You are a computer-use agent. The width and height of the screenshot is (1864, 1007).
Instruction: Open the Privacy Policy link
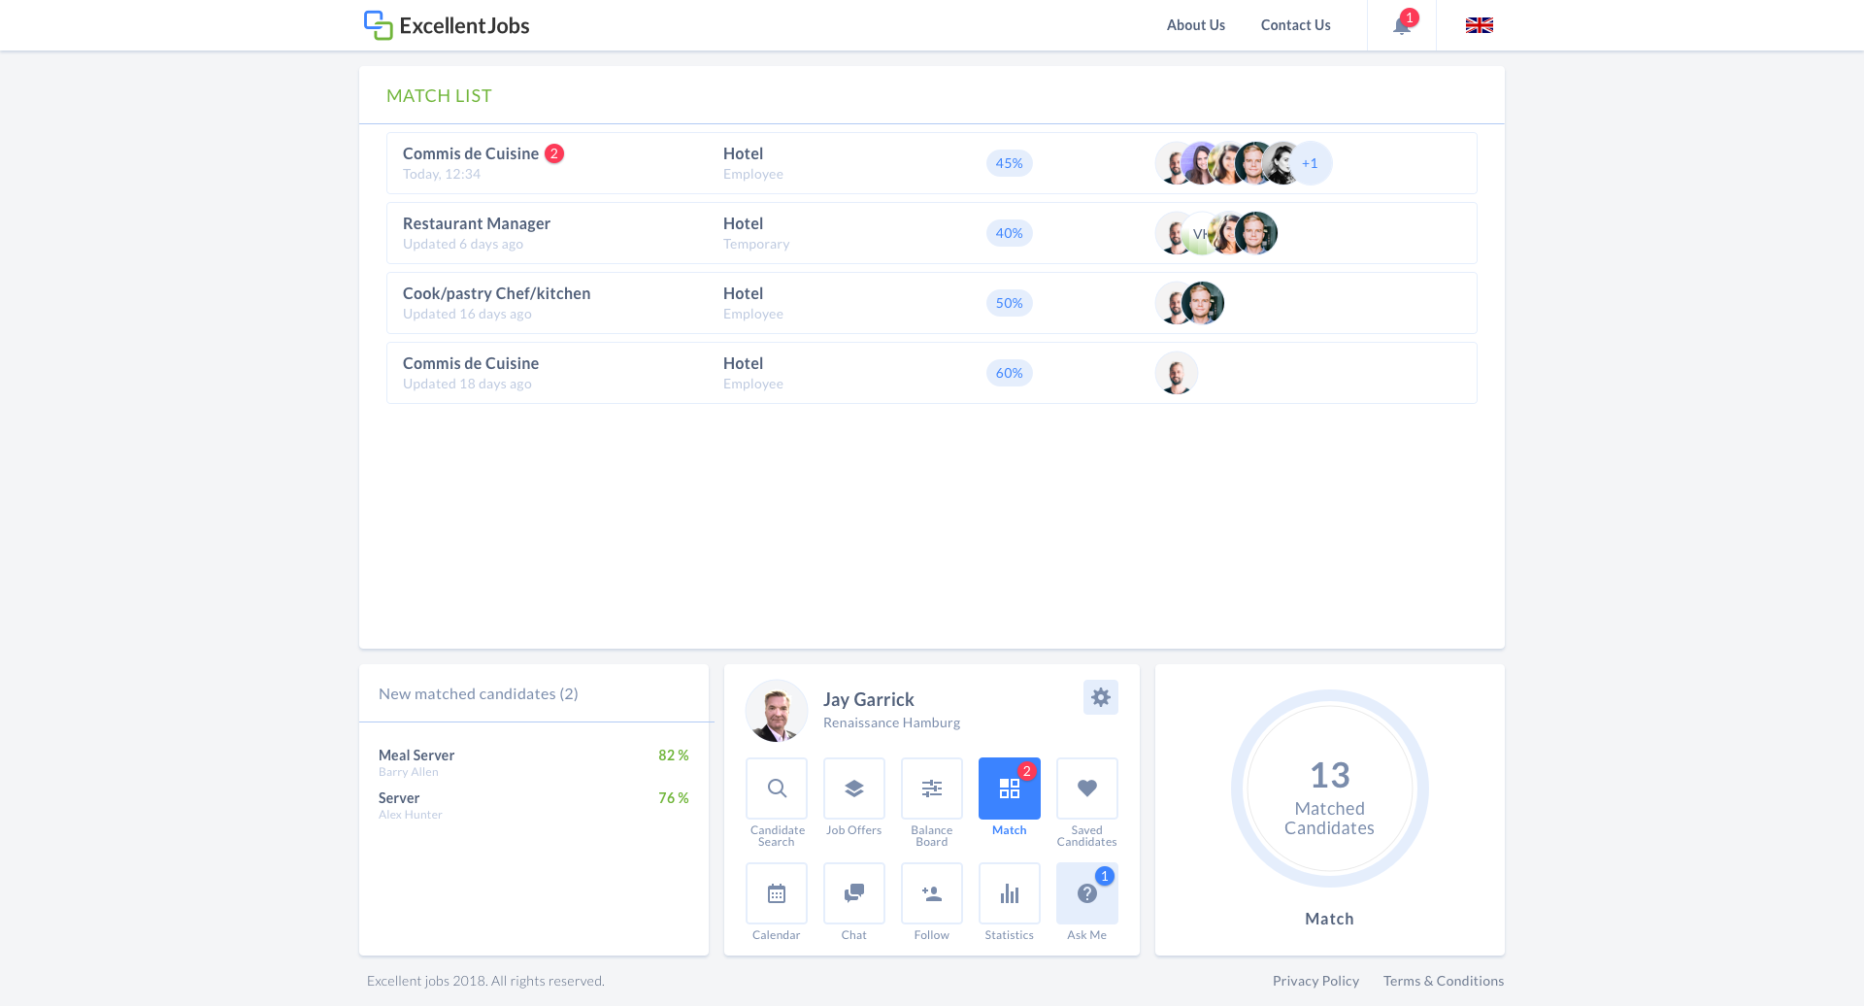click(x=1315, y=981)
